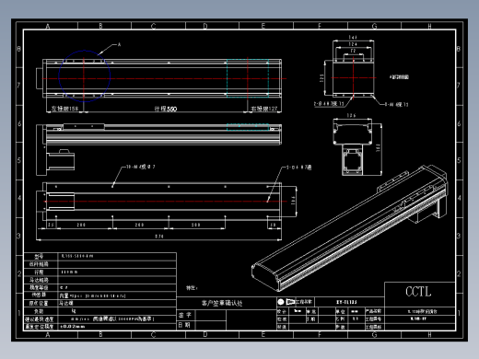The height and width of the screenshot is (359, 479).
Task: Select the cyan dashed rectangle in top view
Action: point(248,78)
